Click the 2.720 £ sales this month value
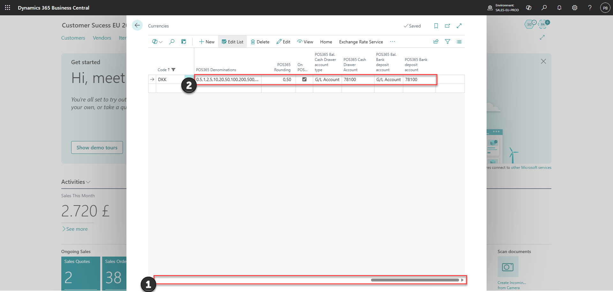This screenshot has height=292, width=613. 85,211
